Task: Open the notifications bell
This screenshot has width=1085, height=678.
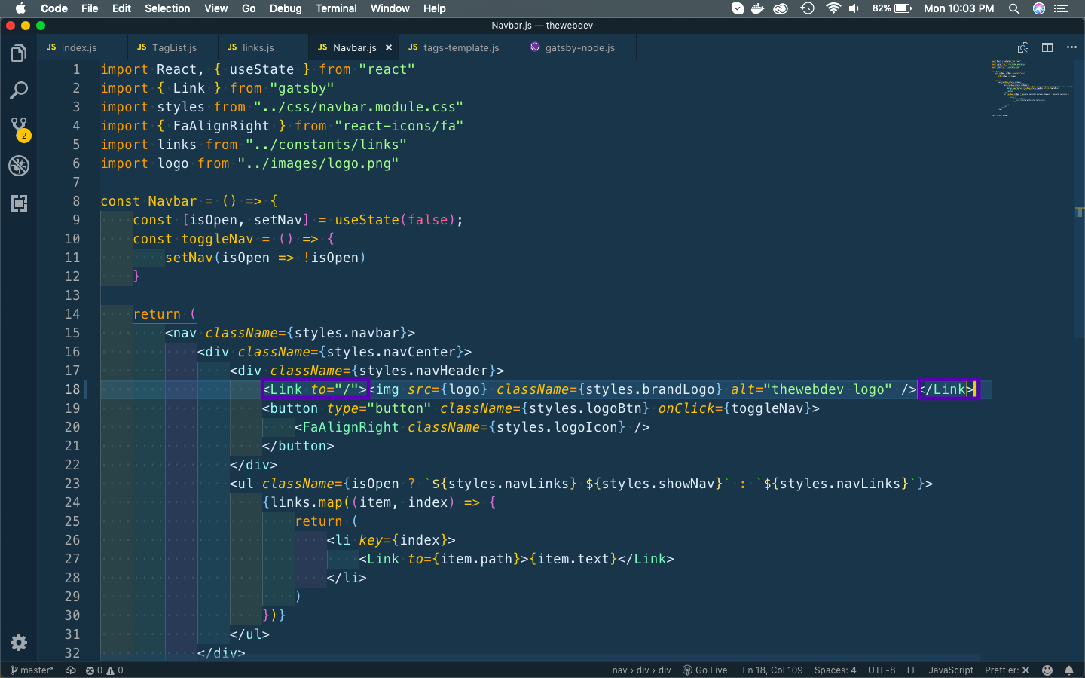Action: [x=1068, y=670]
